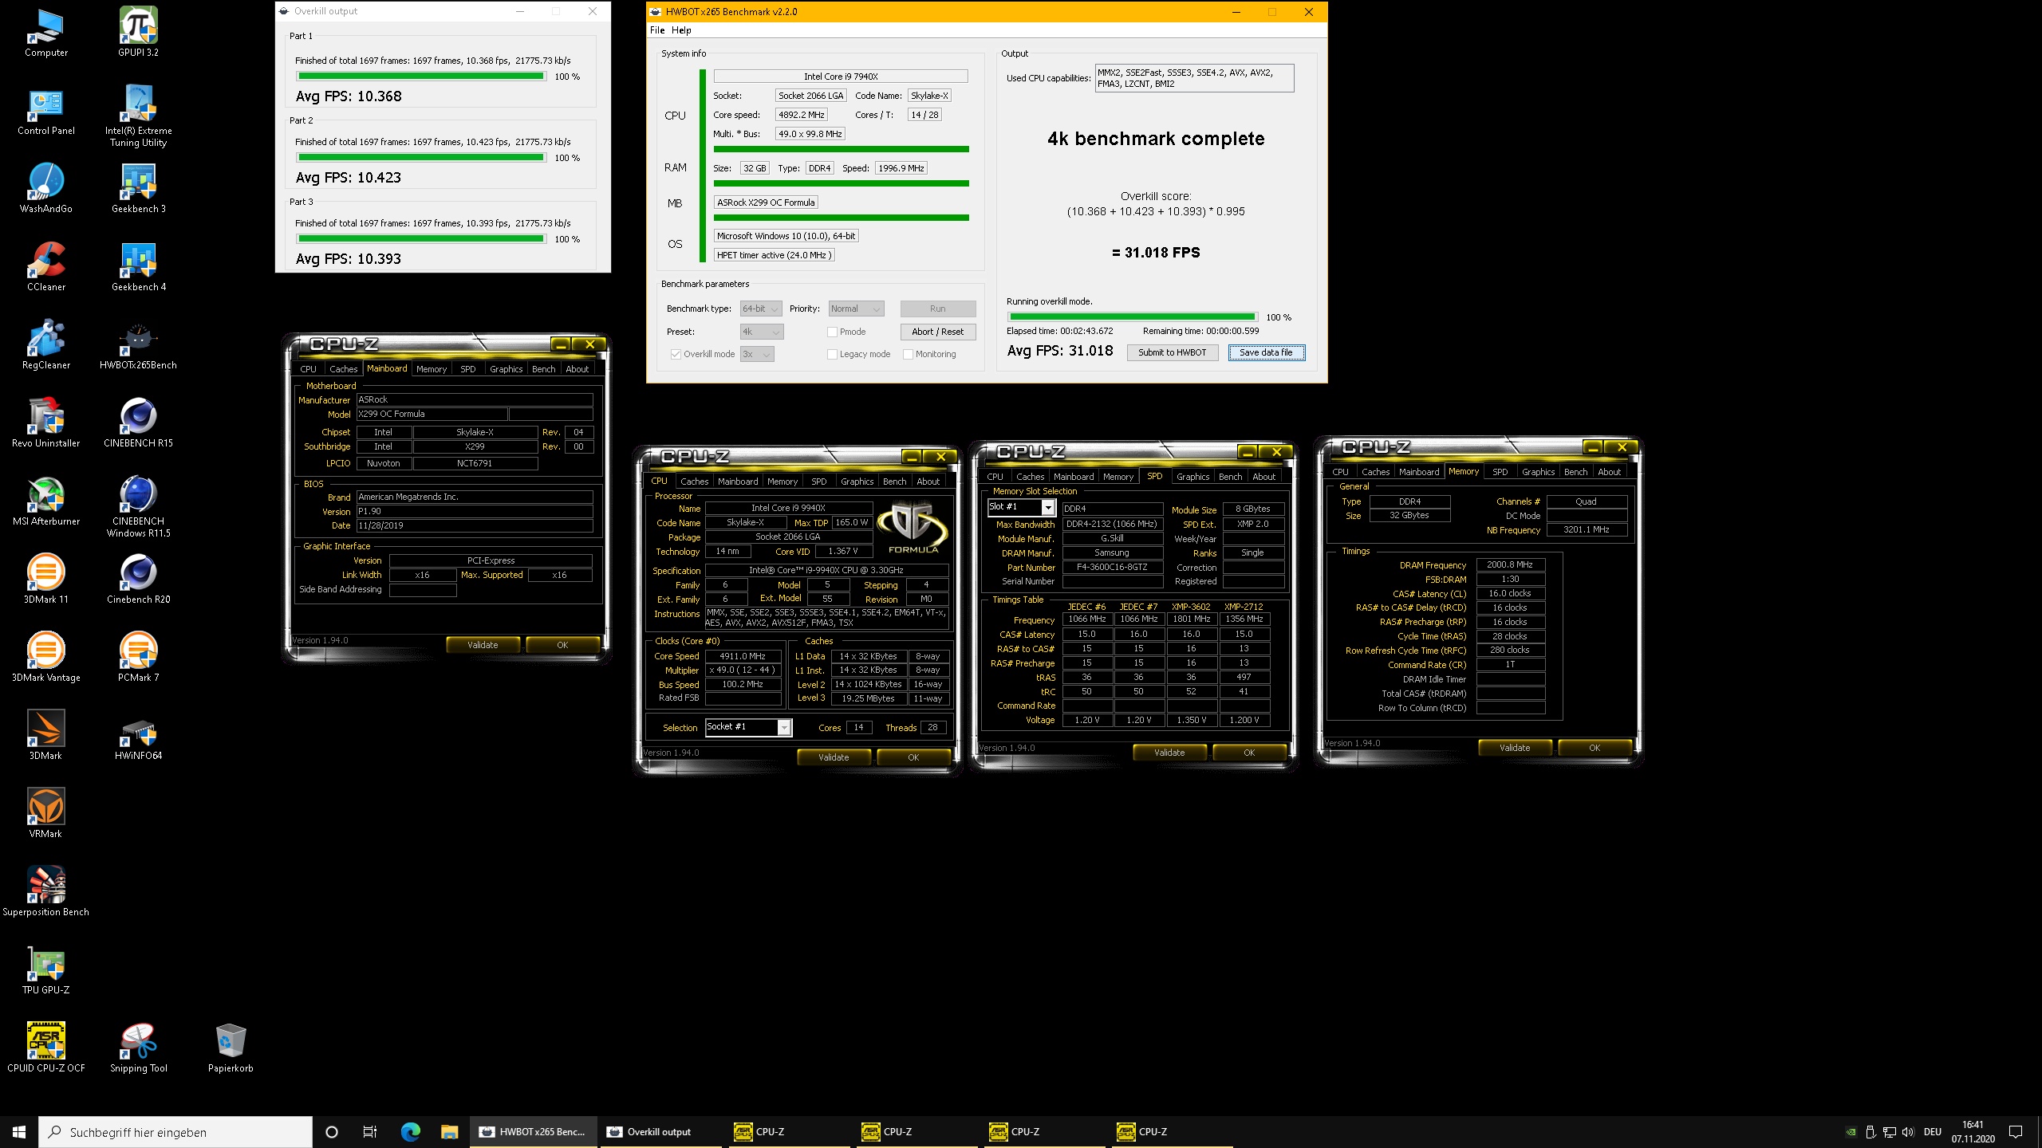Open the HWBOTx265Bench desktop icon
Screen dimensions: 2042x1148
[138, 344]
